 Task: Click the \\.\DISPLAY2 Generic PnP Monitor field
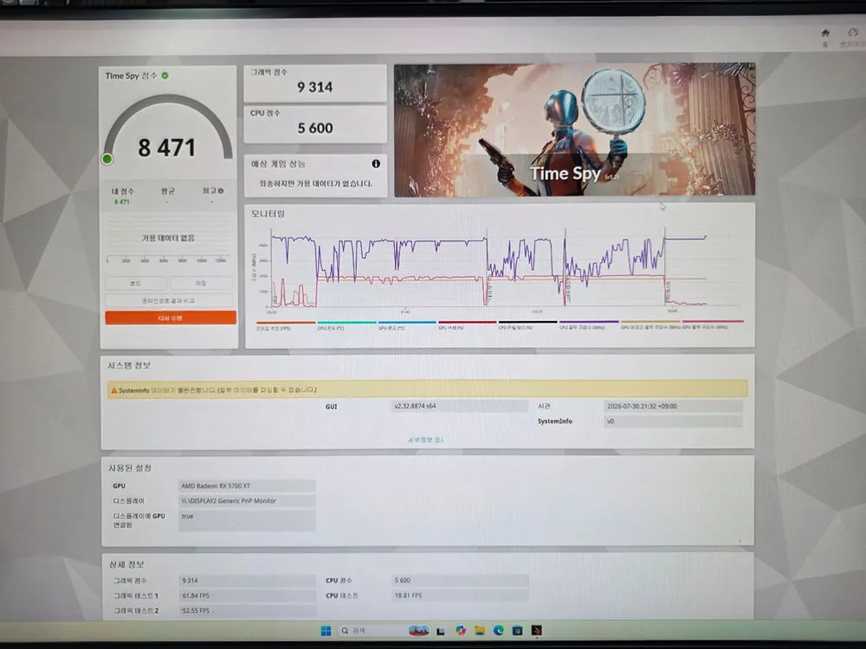pyautogui.click(x=247, y=500)
